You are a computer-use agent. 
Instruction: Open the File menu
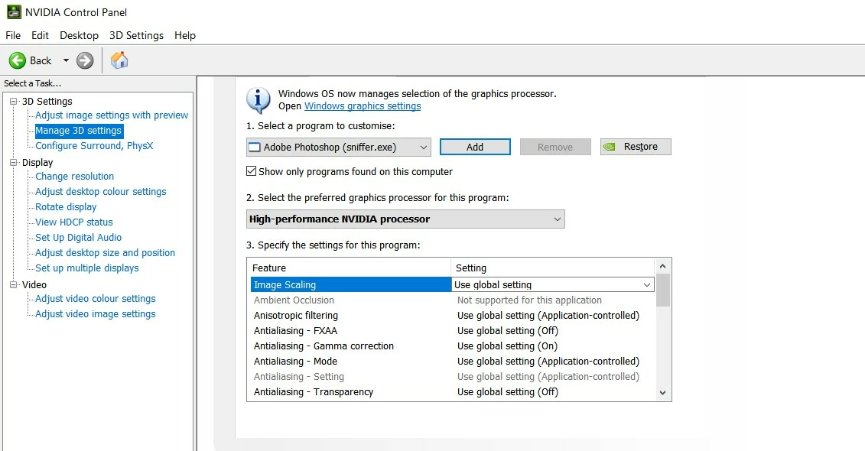pyautogui.click(x=13, y=35)
